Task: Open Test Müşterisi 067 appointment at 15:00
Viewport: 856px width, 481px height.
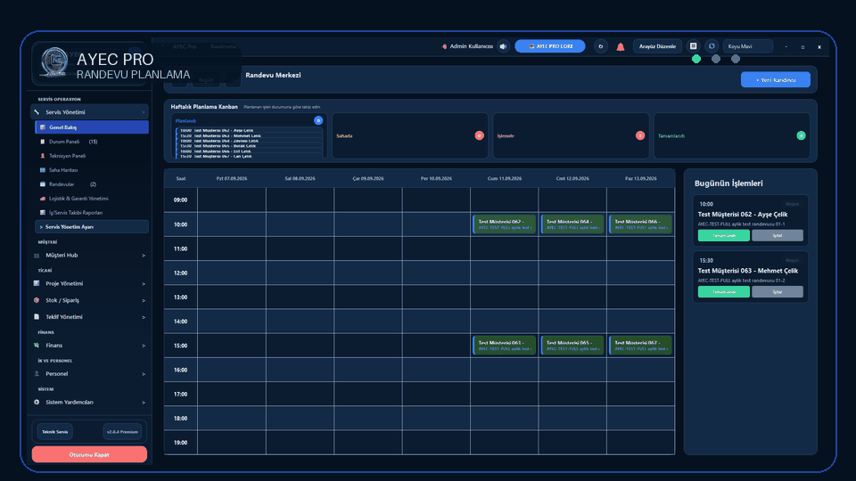Action: coord(640,346)
